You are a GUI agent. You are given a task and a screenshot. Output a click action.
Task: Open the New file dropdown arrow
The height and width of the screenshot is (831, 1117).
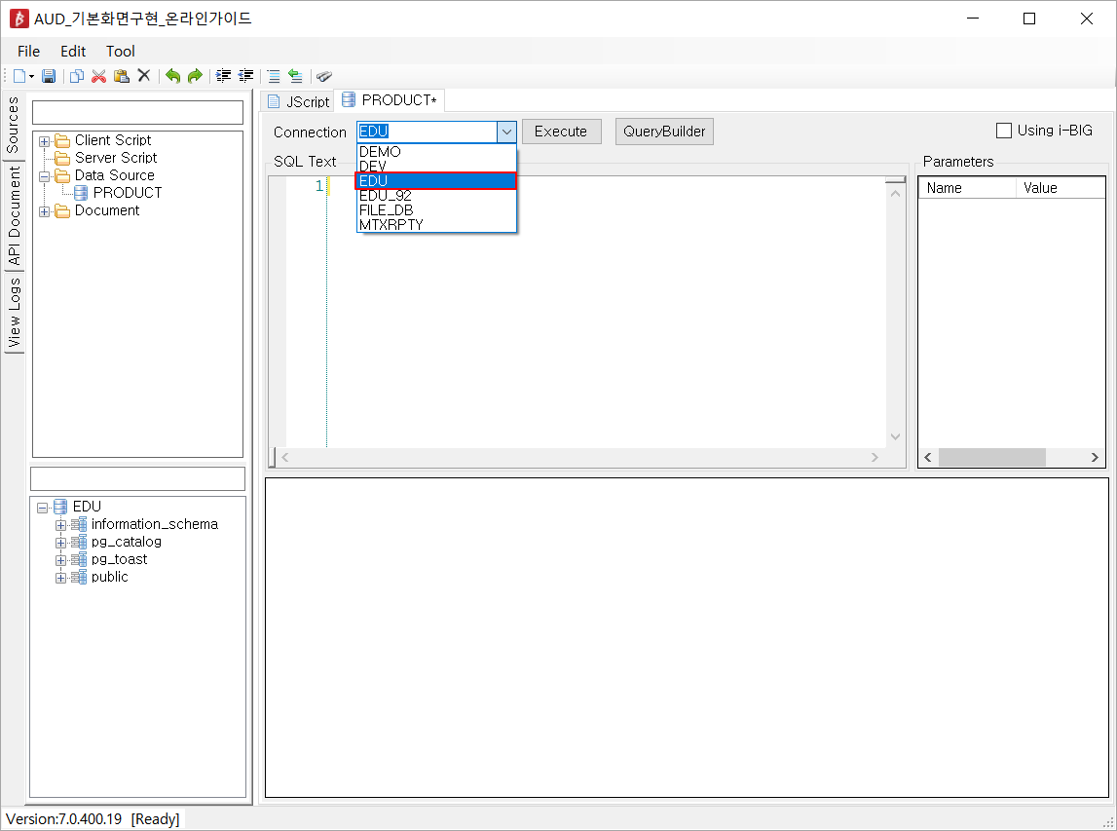pos(31,76)
